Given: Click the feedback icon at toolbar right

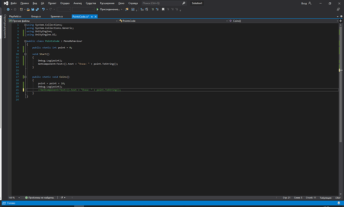Looking at the screenshot, I should pos(338,9).
